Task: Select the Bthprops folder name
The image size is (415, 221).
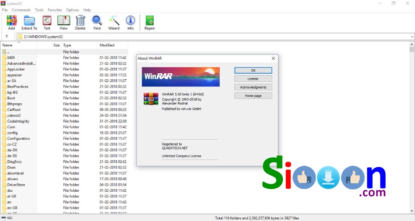Action: click(x=14, y=104)
